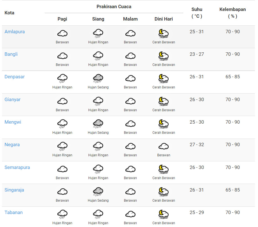Click Mengwi's morning light rain icon
Screen dimensions: 258x227
pyautogui.click(x=62, y=124)
